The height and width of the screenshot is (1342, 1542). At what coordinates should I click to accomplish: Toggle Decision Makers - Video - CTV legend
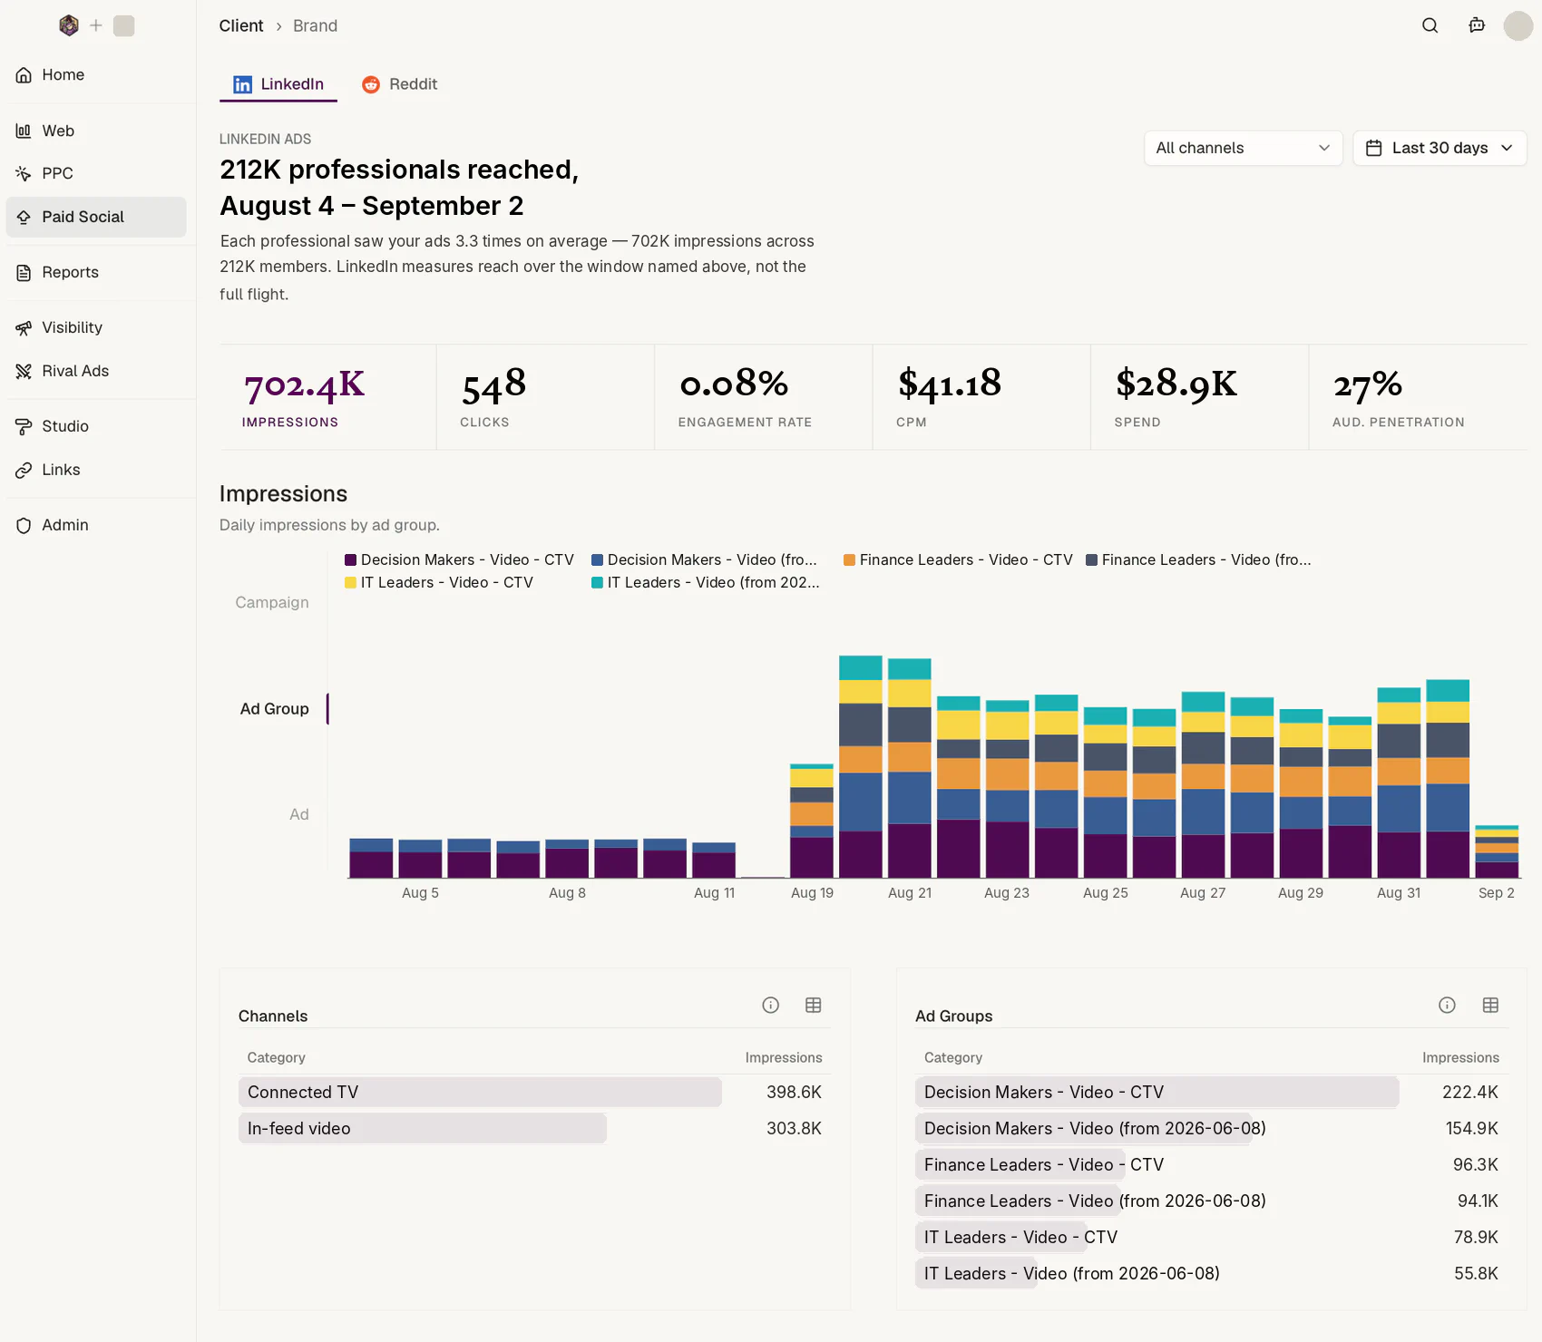click(x=459, y=559)
